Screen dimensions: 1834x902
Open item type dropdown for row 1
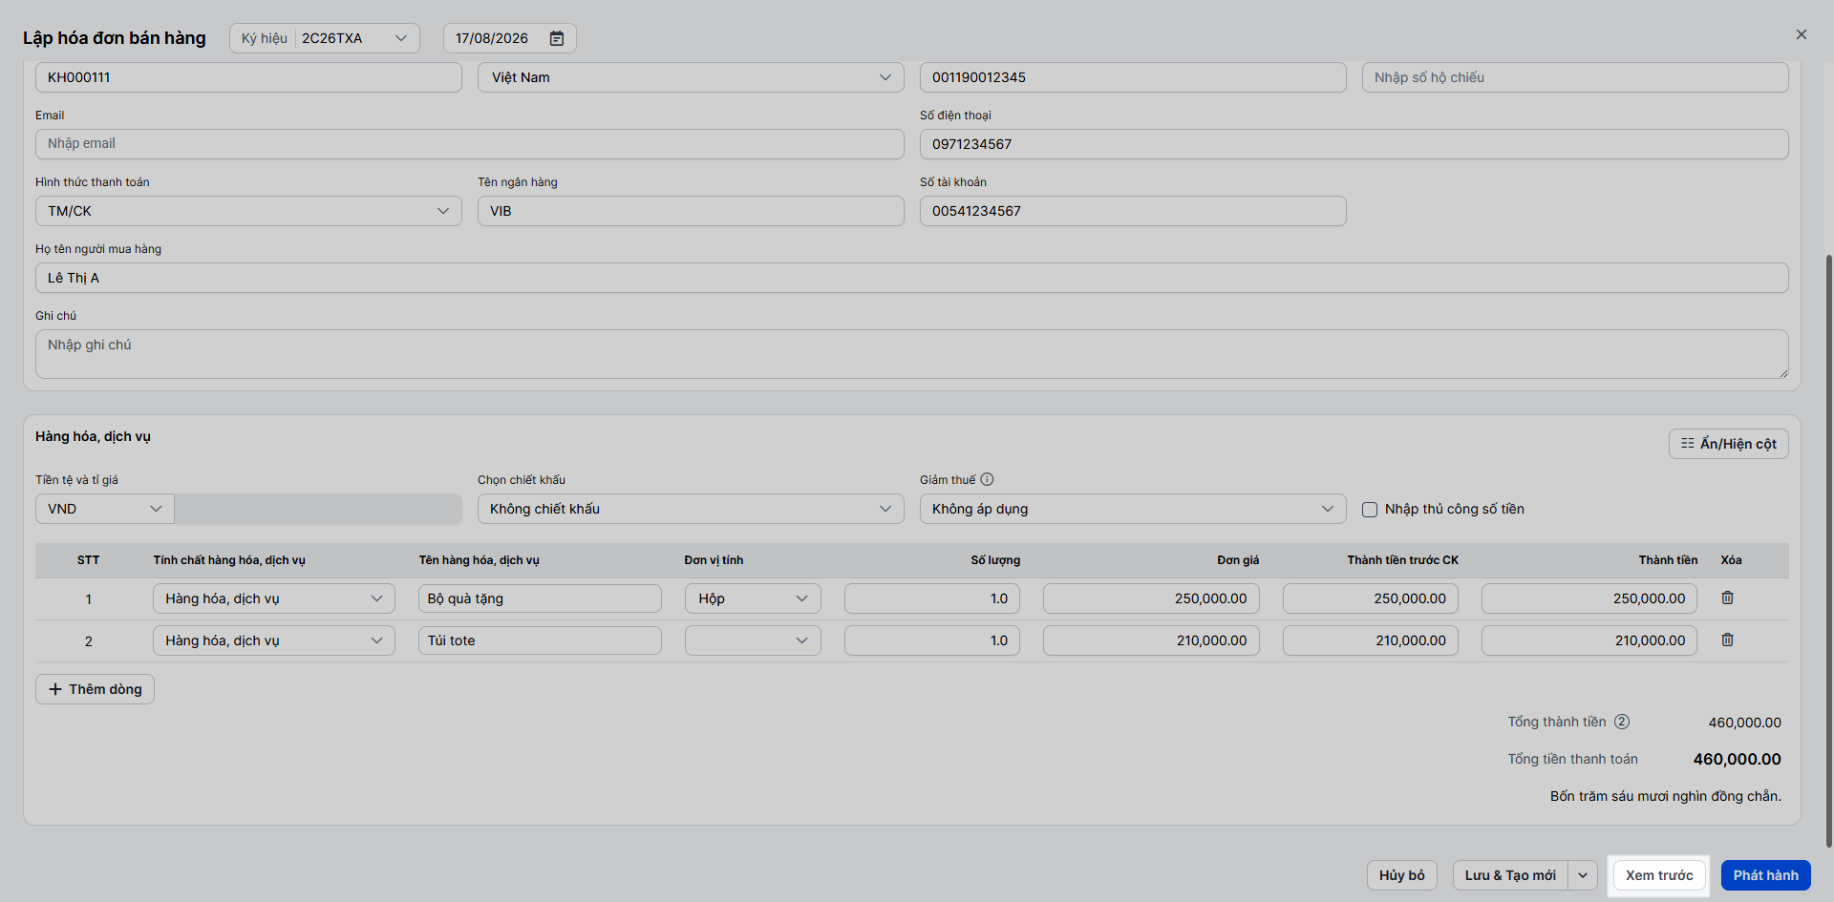pyautogui.click(x=274, y=598)
